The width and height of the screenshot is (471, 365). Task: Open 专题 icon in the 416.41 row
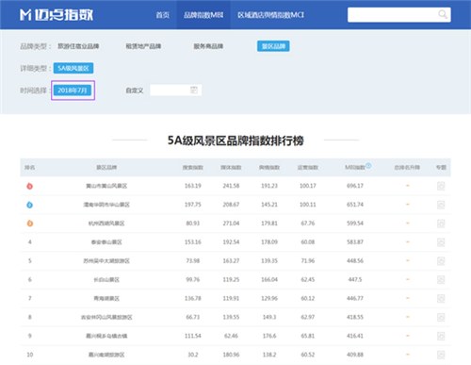point(441,336)
